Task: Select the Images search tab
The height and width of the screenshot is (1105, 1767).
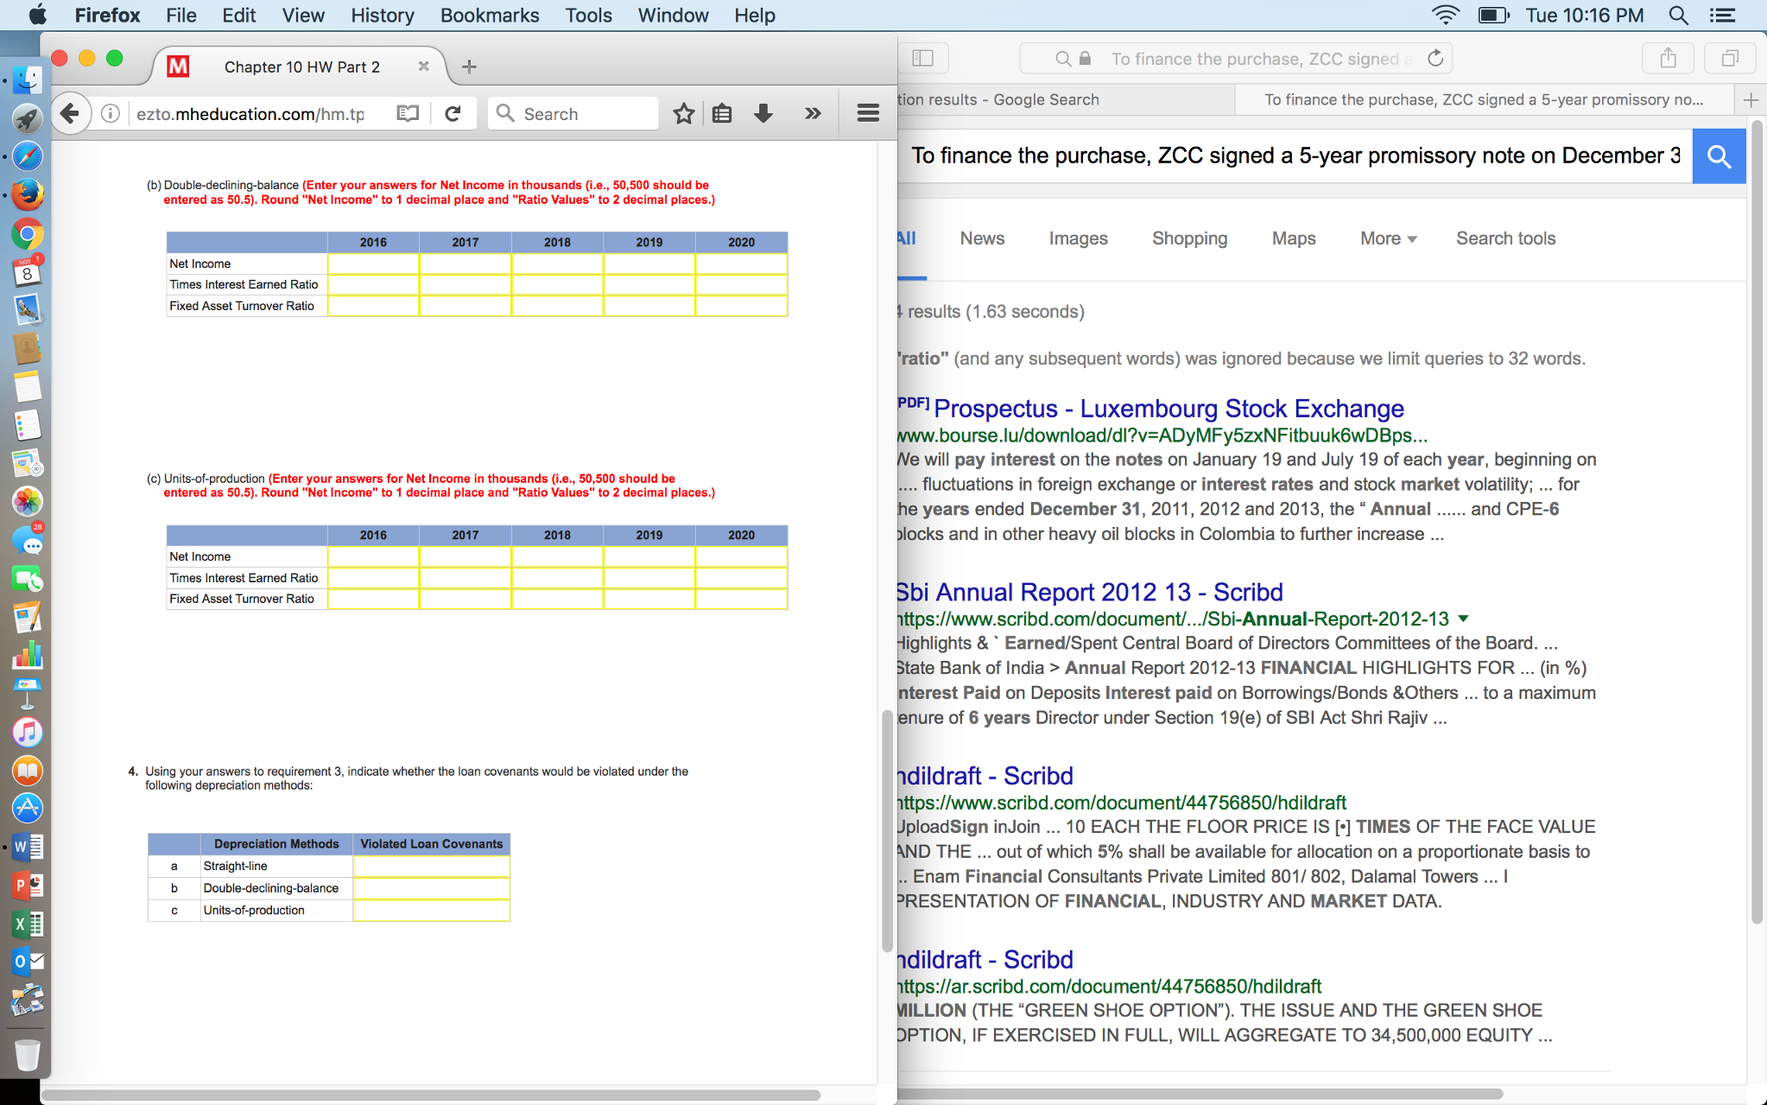Action: (1078, 238)
